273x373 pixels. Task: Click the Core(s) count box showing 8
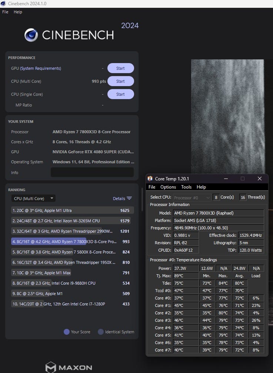coord(216,197)
